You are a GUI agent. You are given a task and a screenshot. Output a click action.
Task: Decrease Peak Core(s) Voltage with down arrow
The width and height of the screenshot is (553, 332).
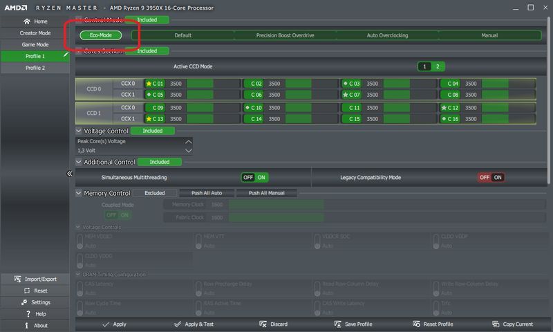pyautogui.click(x=189, y=151)
